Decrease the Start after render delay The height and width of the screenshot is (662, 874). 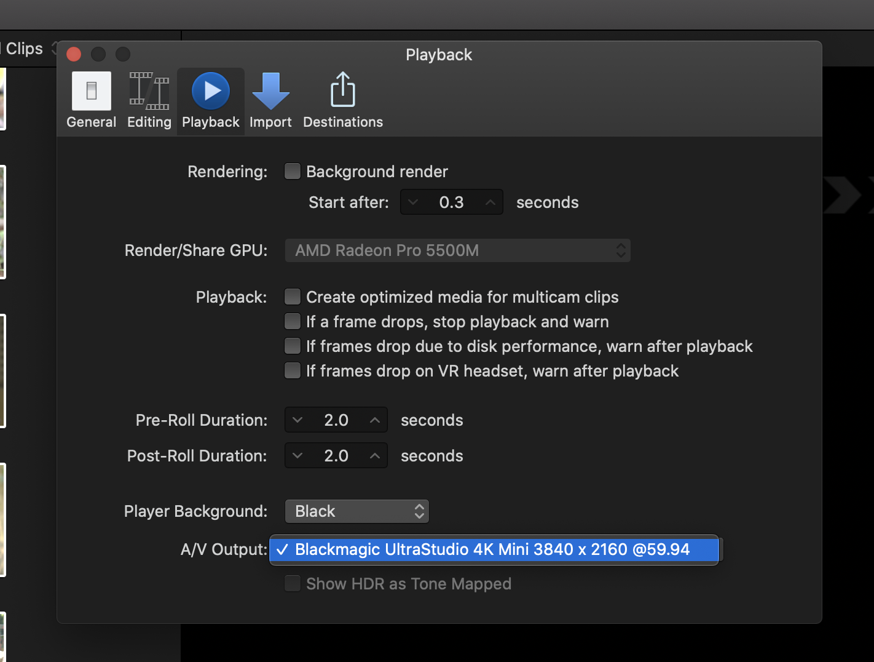[x=413, y=202]
